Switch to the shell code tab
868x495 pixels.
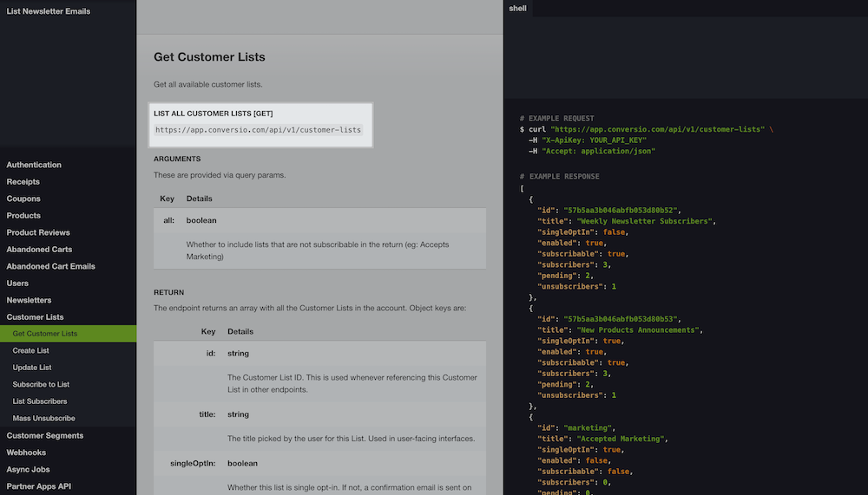517,8
